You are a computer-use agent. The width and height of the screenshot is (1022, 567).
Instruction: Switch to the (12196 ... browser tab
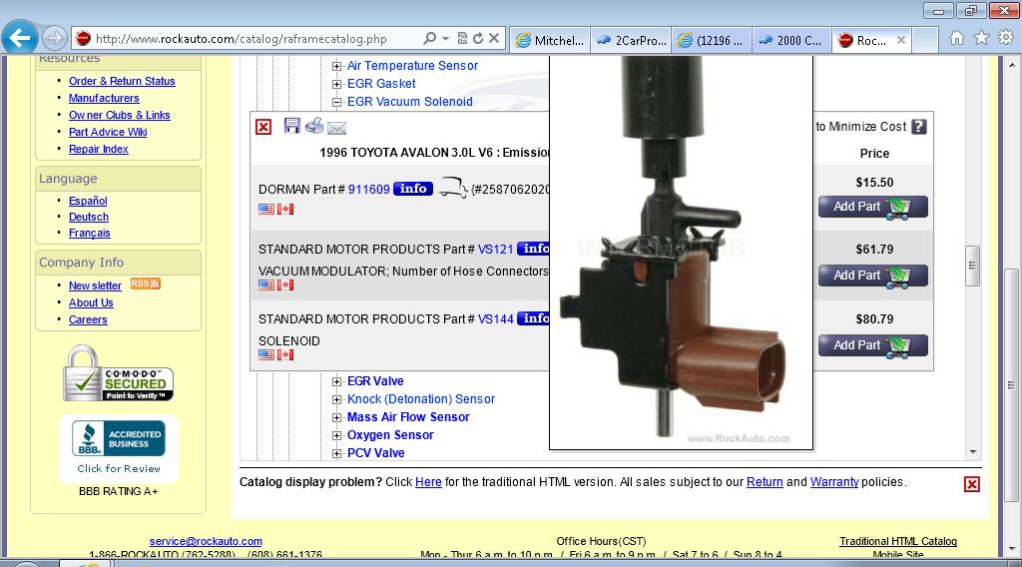[711, 40]
